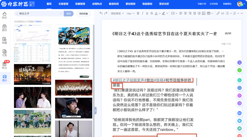Screen dimensions: 247x137
Task: Open the 功能介绍 link
Action: pyautogui.click(x=202, y=4)
